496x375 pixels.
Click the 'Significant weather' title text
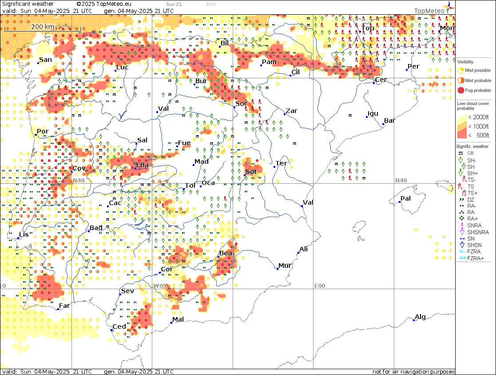28,4
